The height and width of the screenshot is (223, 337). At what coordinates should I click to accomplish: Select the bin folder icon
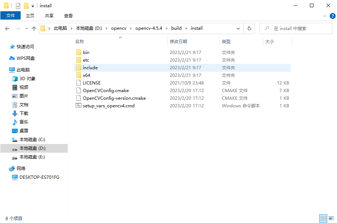point(79,52)
